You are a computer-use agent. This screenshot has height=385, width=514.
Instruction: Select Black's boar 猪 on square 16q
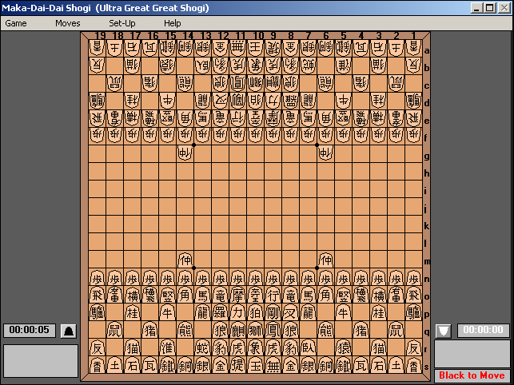point(150,331)
